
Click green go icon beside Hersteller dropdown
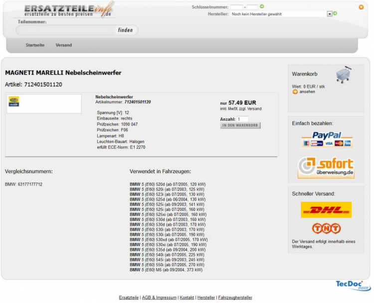(335, 13)
